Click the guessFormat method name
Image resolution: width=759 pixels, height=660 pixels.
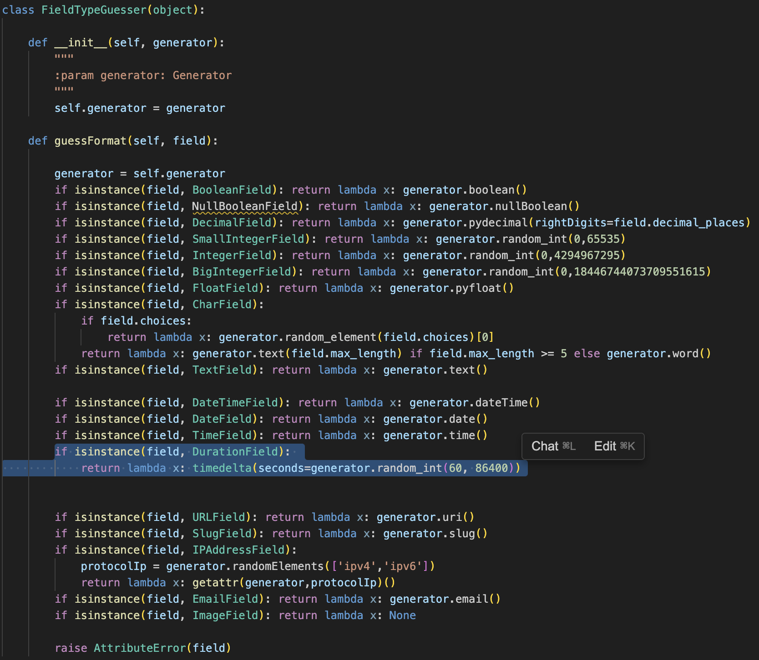(91, 141)
